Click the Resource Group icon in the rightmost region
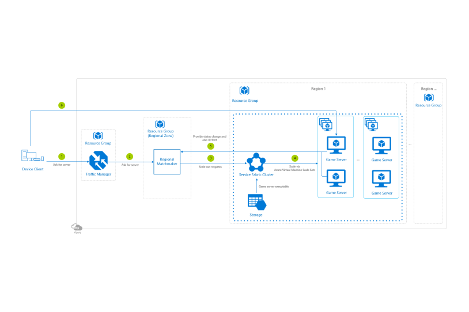Viewport: 469px width, 312px height. point(428,97)
